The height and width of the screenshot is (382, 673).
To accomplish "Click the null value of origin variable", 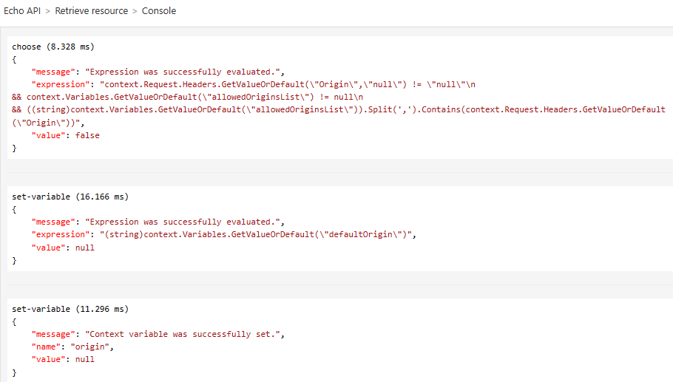I will pyautogui.click(x=85, y=359).
